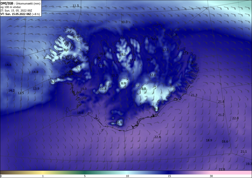The width and height of the screenshot is (252, 178).
Task: Select the 16.3 map value
Action: coord(149,60)
